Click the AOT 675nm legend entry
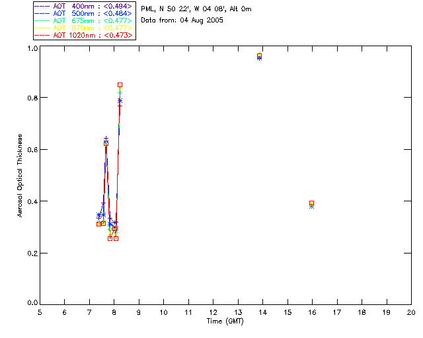This screenshot has height=338, width=423. (x=83, y=20)
